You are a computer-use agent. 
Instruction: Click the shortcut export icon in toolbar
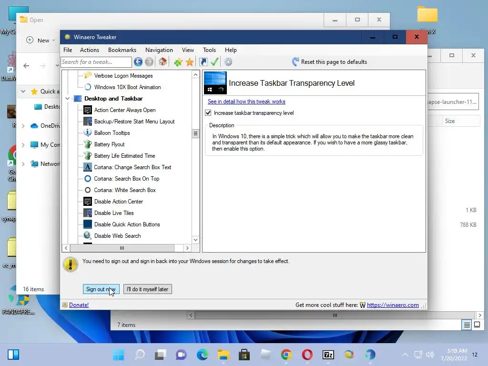(203, 62)
